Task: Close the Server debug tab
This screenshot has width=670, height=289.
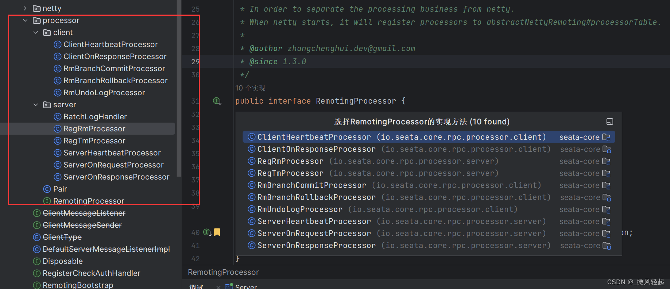Action: (218, 287)
